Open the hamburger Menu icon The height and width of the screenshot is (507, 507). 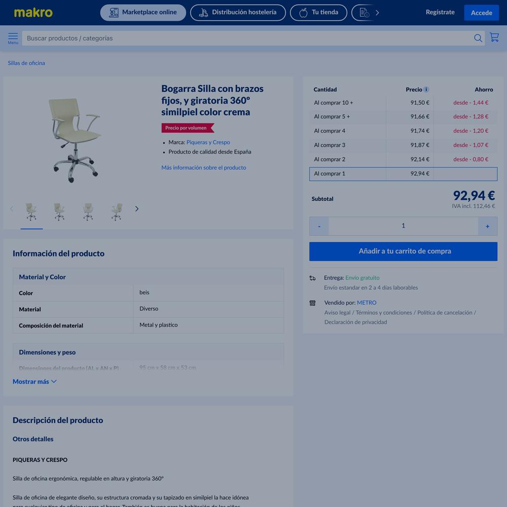pyautogui.click(x=13, y=38)
